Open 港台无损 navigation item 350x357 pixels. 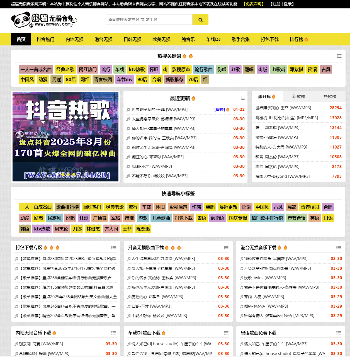click(103, 39)
